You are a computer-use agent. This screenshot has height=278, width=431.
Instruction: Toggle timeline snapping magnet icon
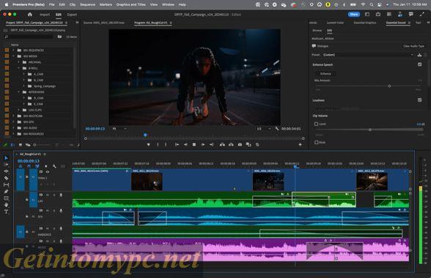pos(29,166)
